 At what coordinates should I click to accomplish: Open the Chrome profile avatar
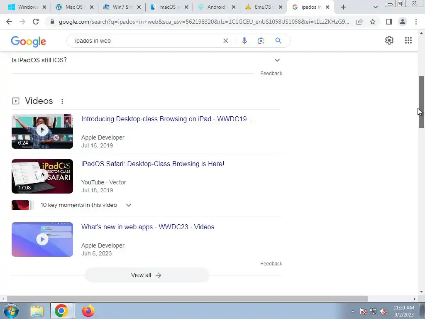pyautogui.click(x=403, y=22)
